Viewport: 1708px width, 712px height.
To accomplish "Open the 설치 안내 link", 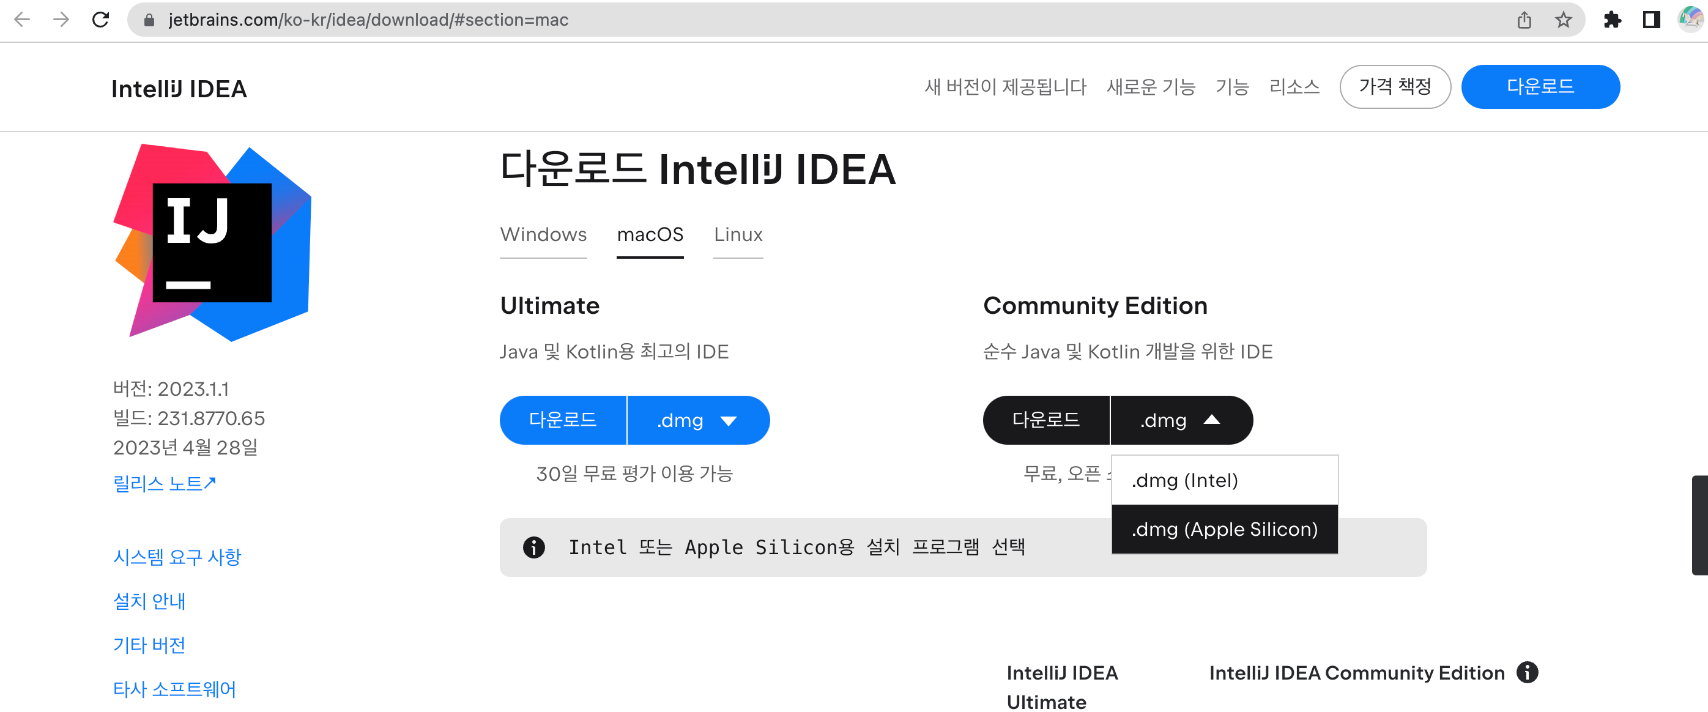I will point(149,601).
